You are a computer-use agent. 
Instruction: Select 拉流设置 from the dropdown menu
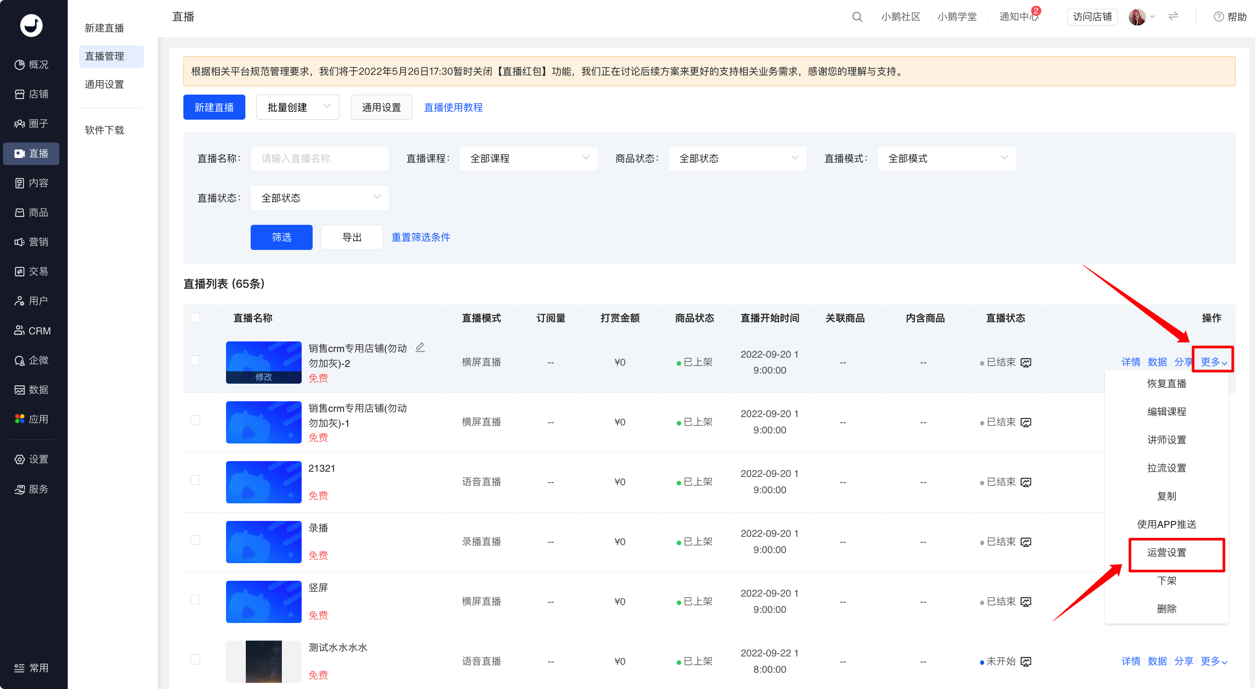pos(1166,468)
